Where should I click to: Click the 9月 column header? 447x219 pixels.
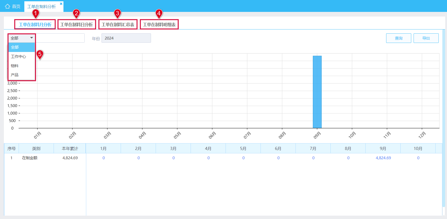[383, 148]
